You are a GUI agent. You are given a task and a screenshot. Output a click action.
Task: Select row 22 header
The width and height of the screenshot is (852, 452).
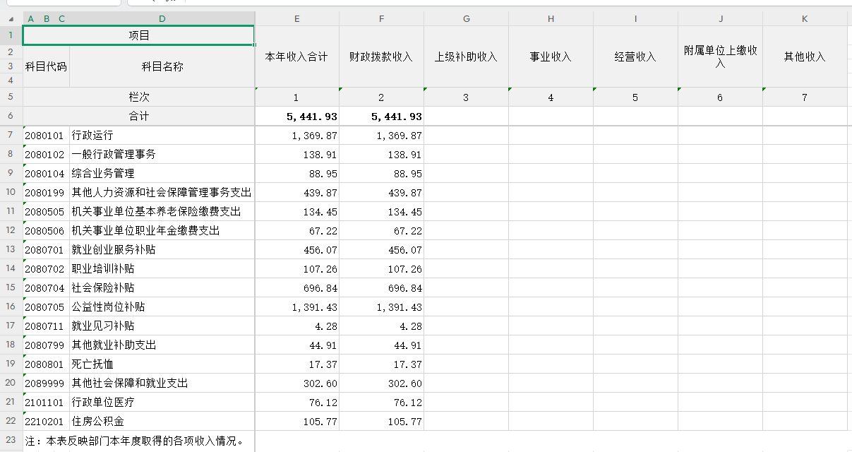tap(11, 421)
